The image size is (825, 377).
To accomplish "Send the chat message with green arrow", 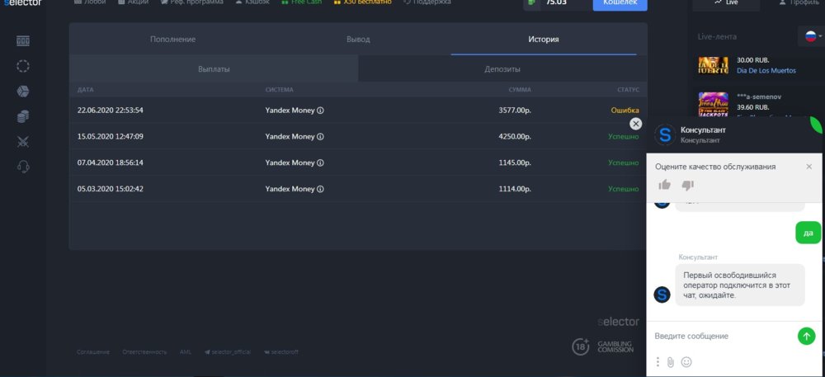I will point(806,336).
